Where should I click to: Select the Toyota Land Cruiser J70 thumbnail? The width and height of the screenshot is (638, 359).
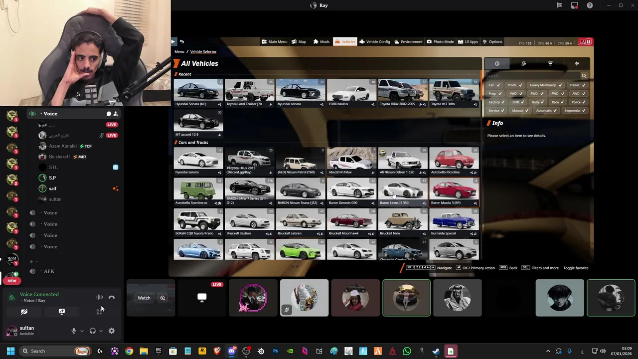pos(249,92)
